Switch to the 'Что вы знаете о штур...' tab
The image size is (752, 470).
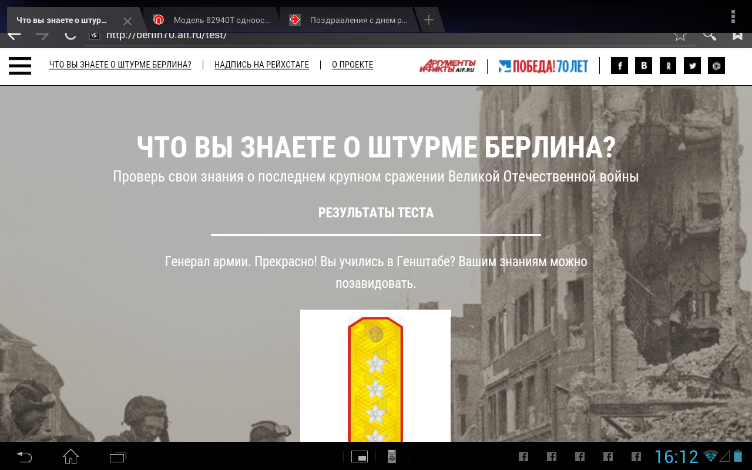pos(62,20)
